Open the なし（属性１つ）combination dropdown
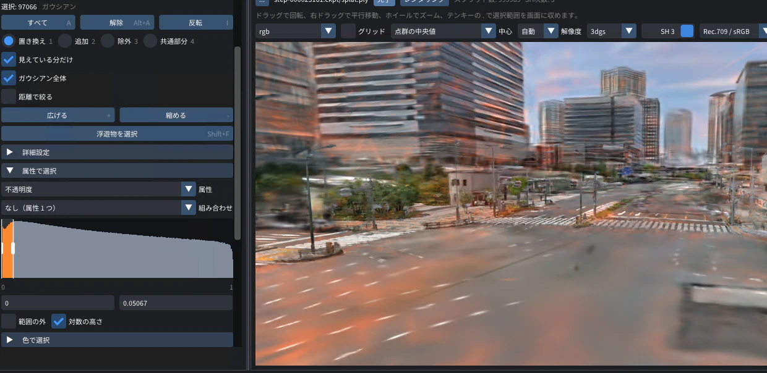767x373 pixels. pyautogui.click(x=98, y=207)
